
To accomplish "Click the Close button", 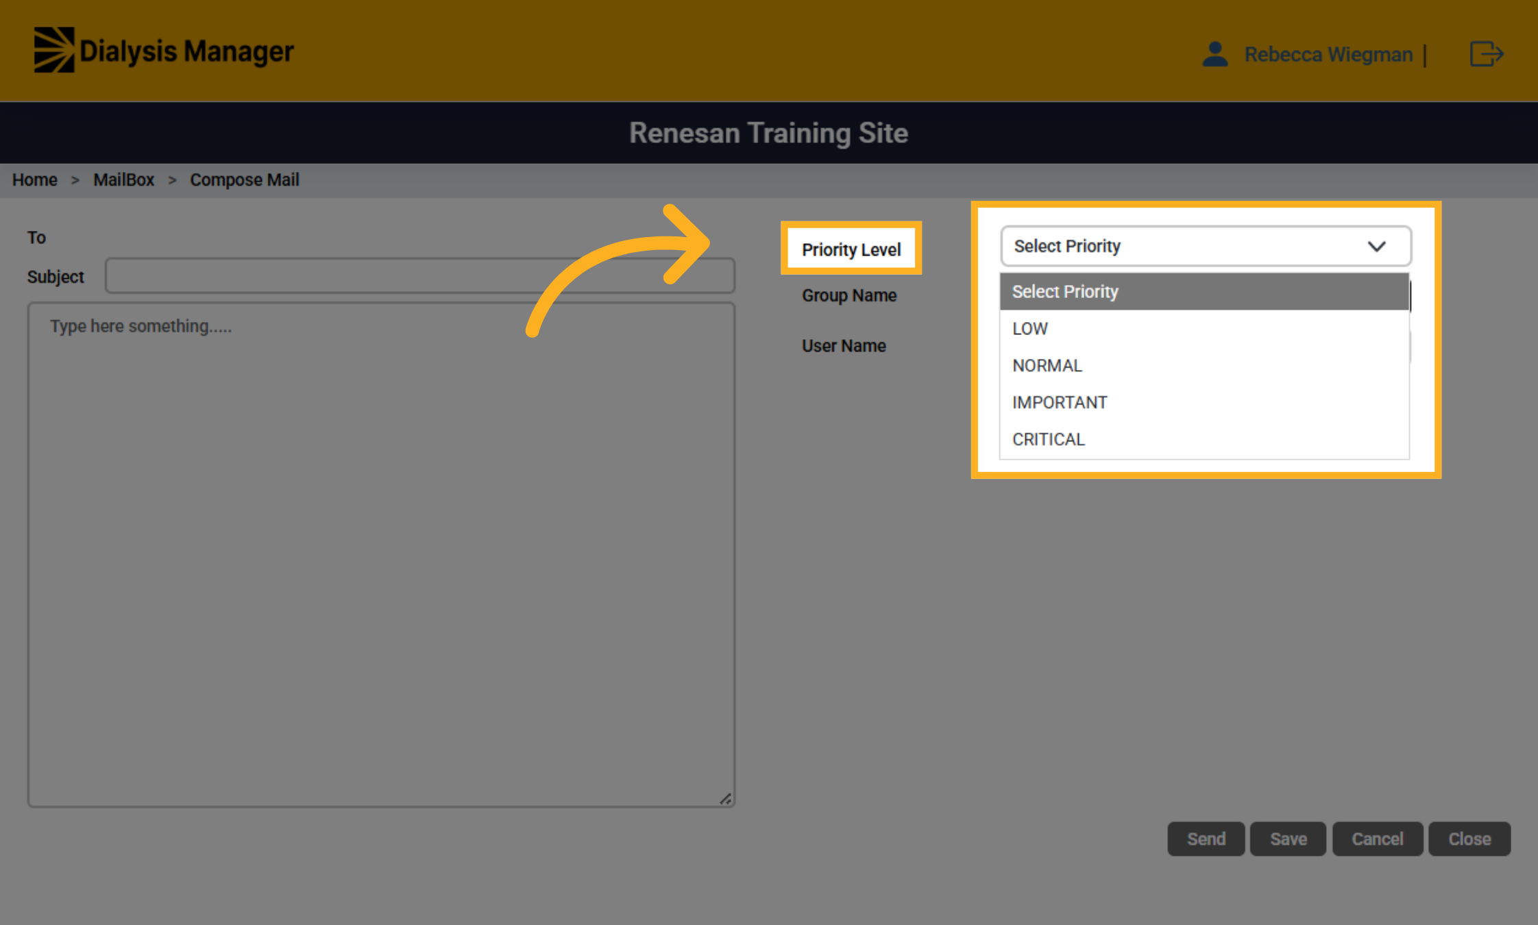I will [x=1469, y=839].
